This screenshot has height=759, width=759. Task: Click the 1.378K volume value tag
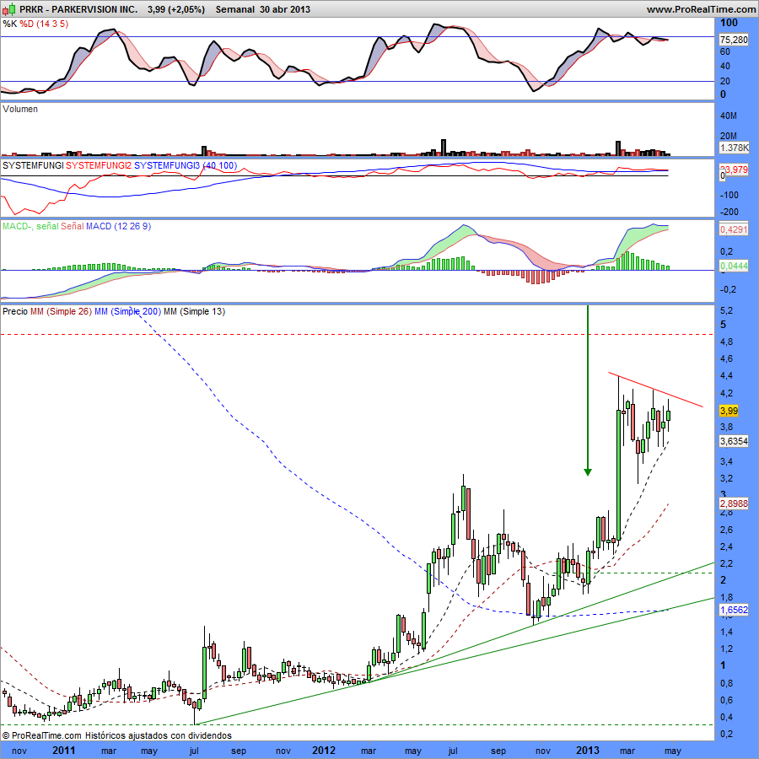735,148
